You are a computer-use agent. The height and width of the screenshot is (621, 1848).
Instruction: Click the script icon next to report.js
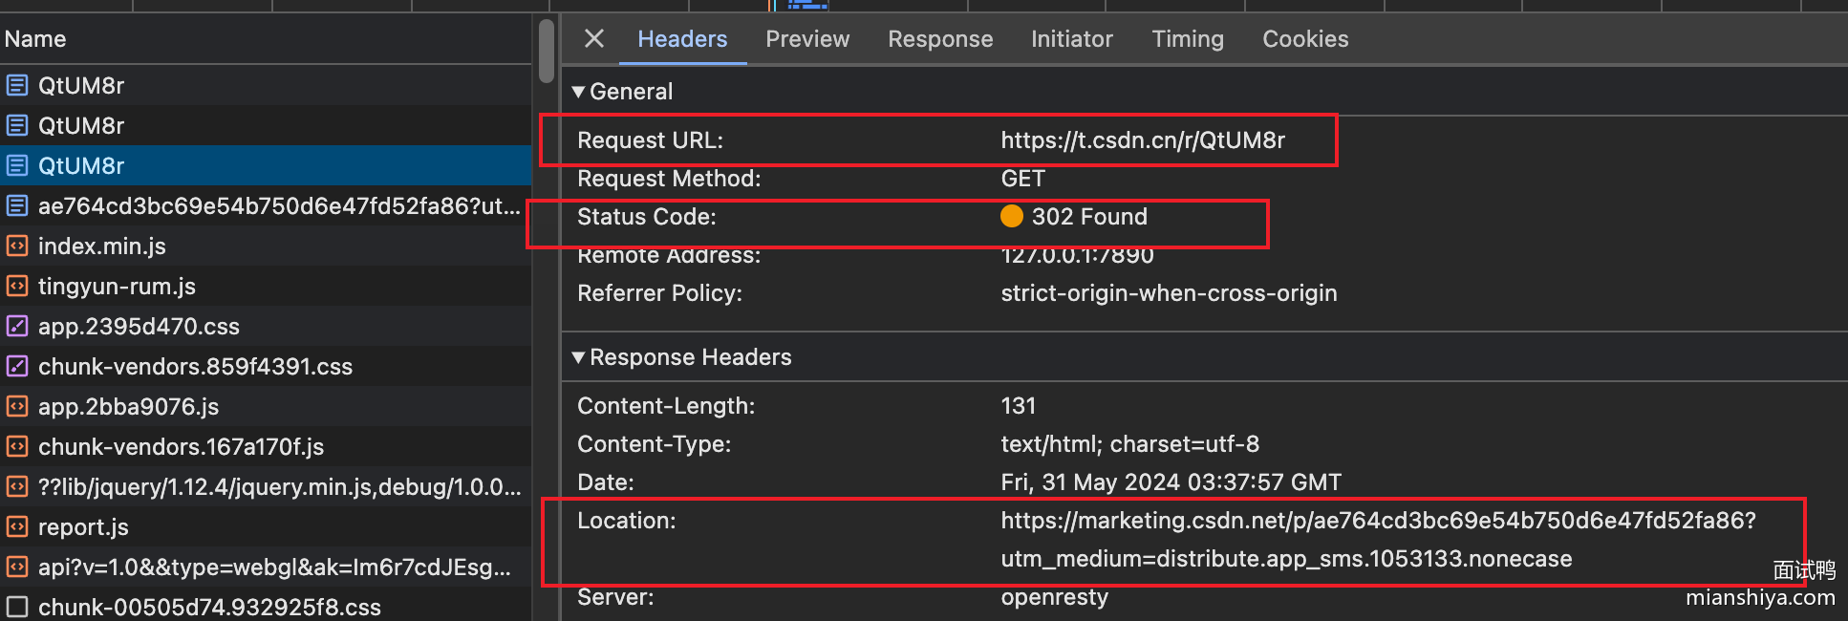click(x=17, y=527)
